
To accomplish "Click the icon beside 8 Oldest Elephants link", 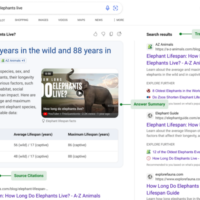I will [x=148, y=91].
